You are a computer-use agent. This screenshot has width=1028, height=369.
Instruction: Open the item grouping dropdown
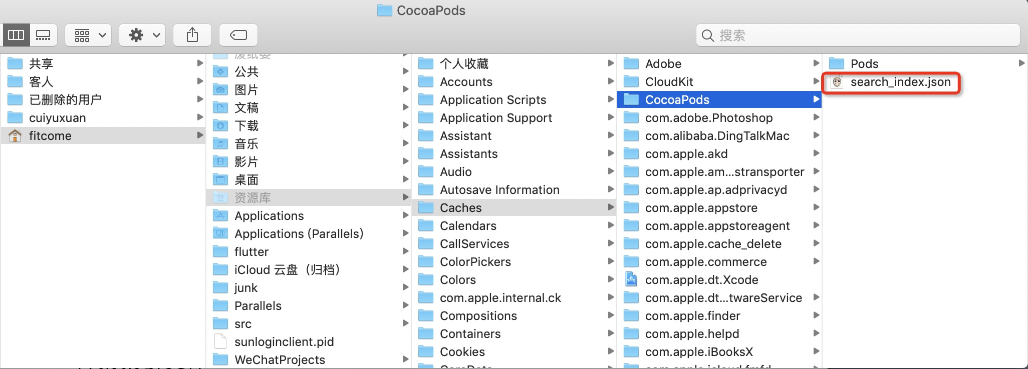click(x=89, y=35)
